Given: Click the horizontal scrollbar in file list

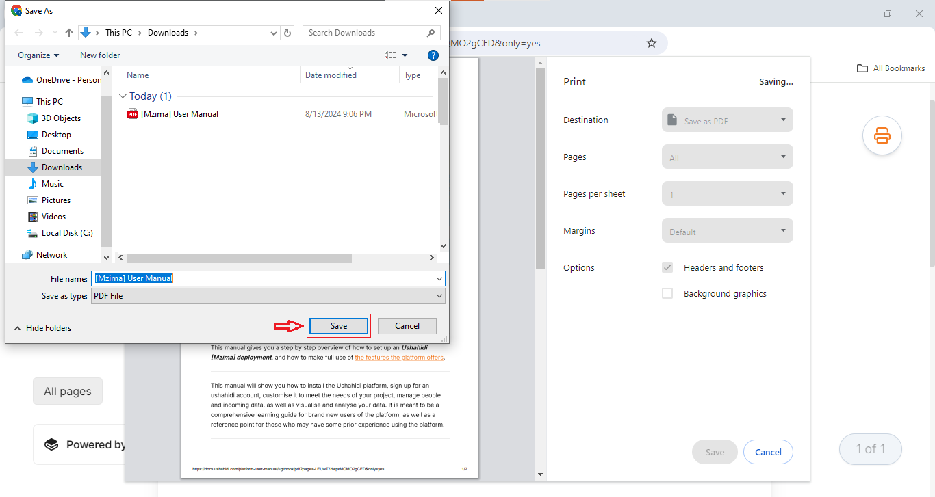Looking at the screenshot, I should (x=240, y=258).
